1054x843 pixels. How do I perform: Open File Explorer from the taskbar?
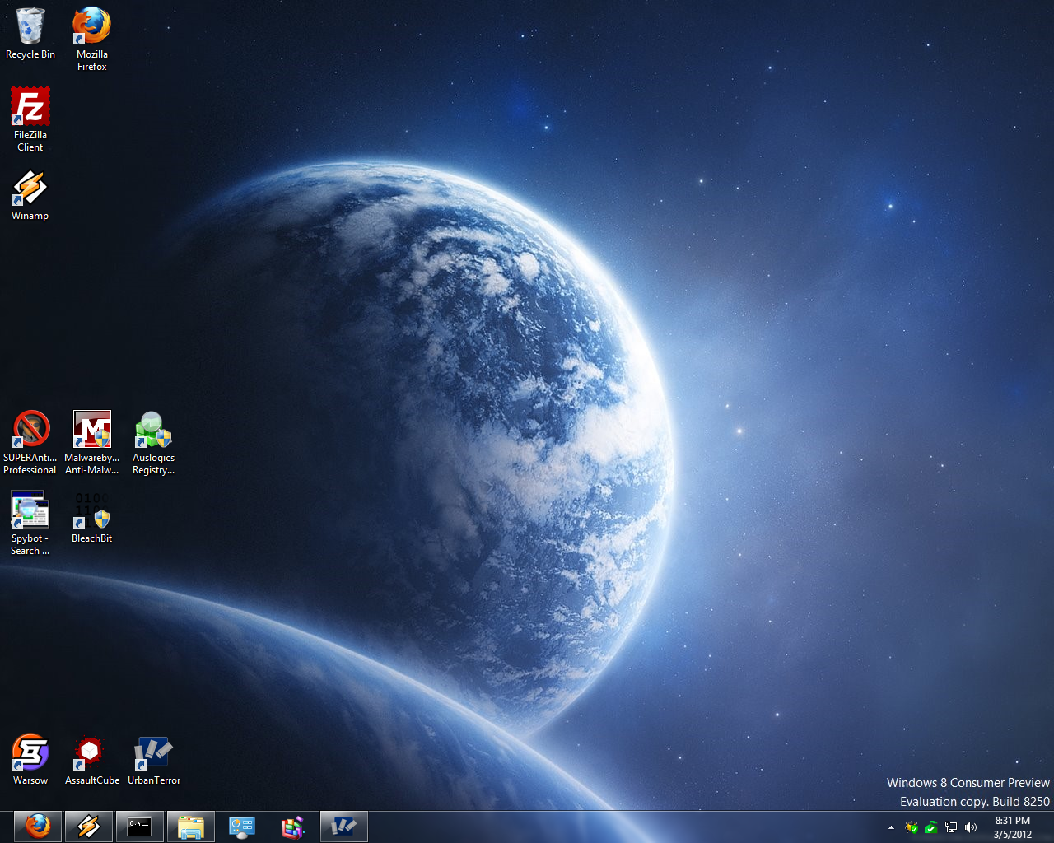point(191,827)
